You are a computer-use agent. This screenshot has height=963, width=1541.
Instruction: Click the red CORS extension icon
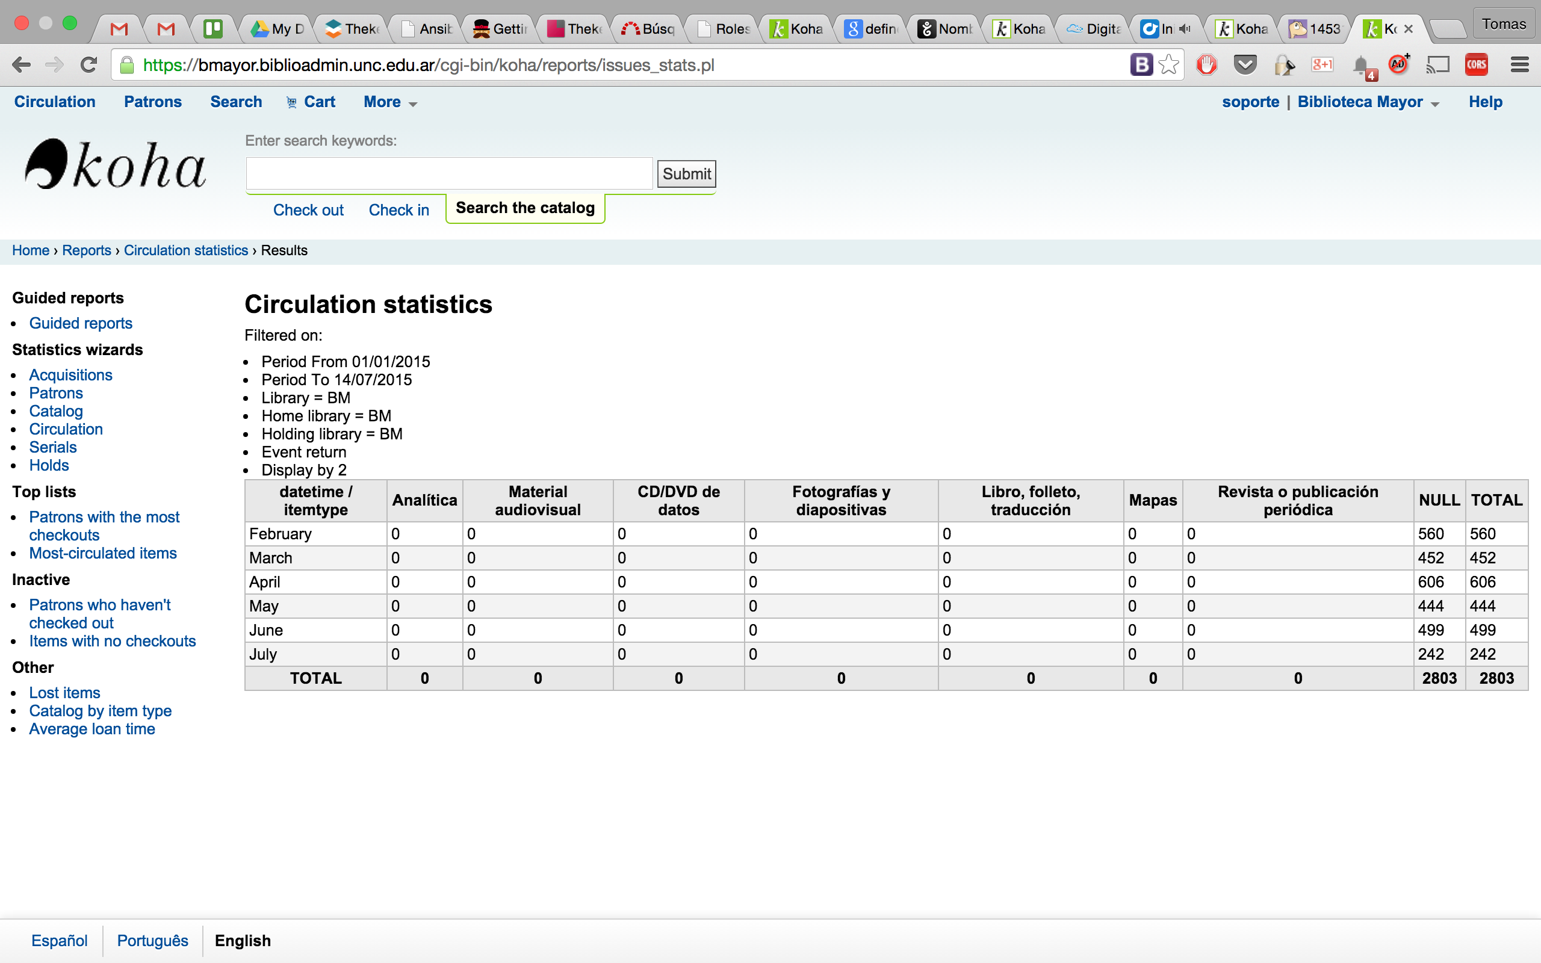coord(1476,65)
